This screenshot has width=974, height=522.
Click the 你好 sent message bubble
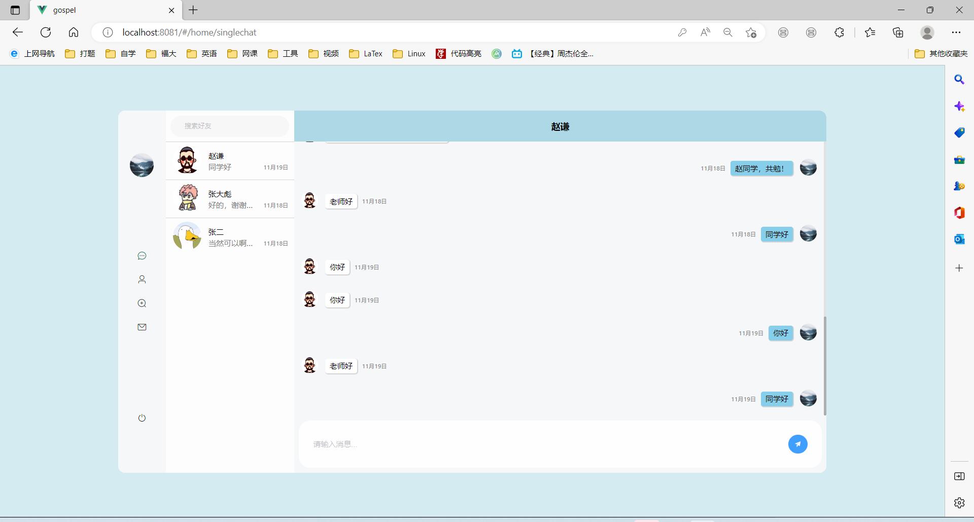(781, 333)
